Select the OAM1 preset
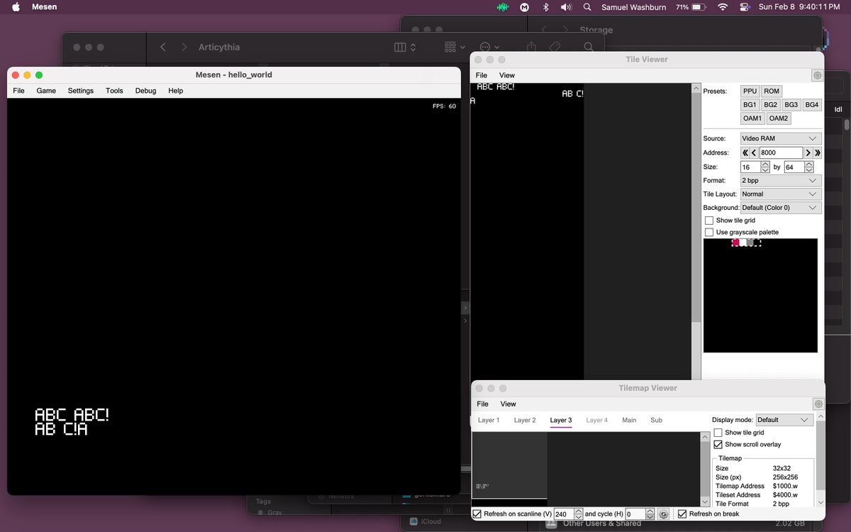Screen dimensions: 851x532 [753, 118]
